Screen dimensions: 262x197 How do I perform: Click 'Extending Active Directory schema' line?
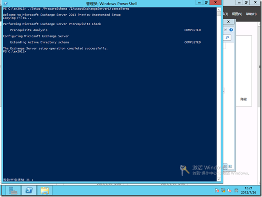point(40,42)
